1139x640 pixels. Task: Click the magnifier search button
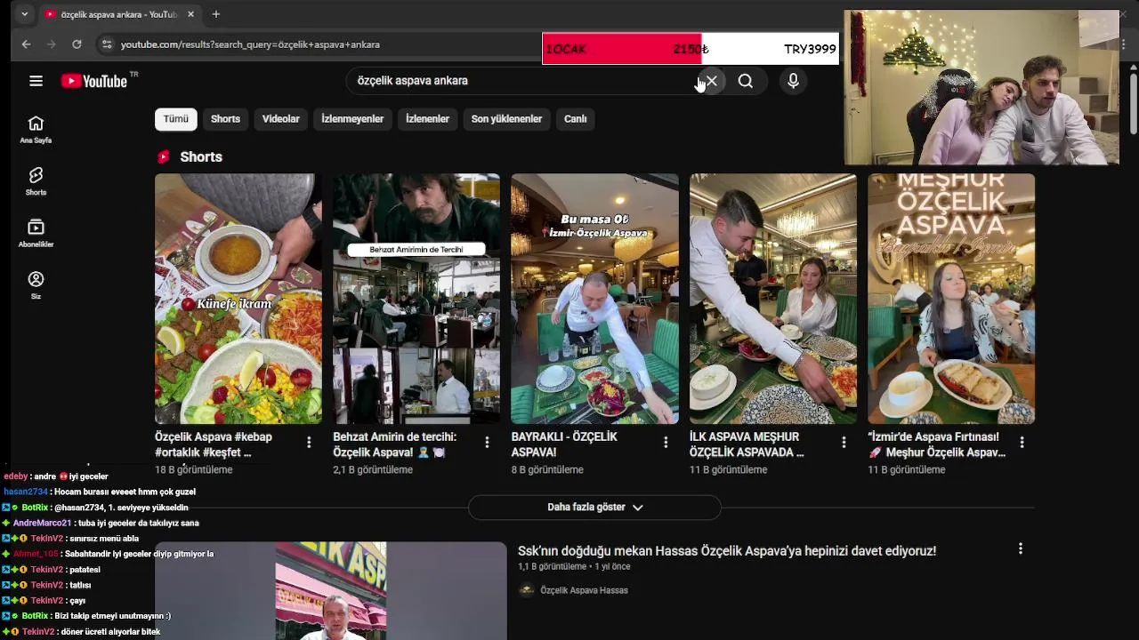pyautogui.click(x=746, y=81)
